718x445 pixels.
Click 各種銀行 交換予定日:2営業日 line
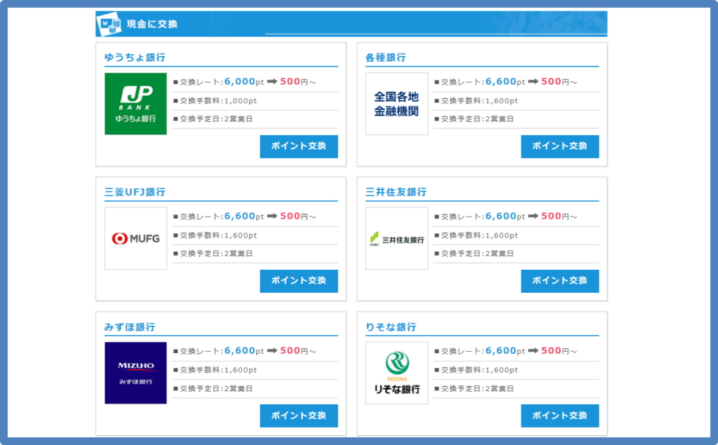click(474, 119)
